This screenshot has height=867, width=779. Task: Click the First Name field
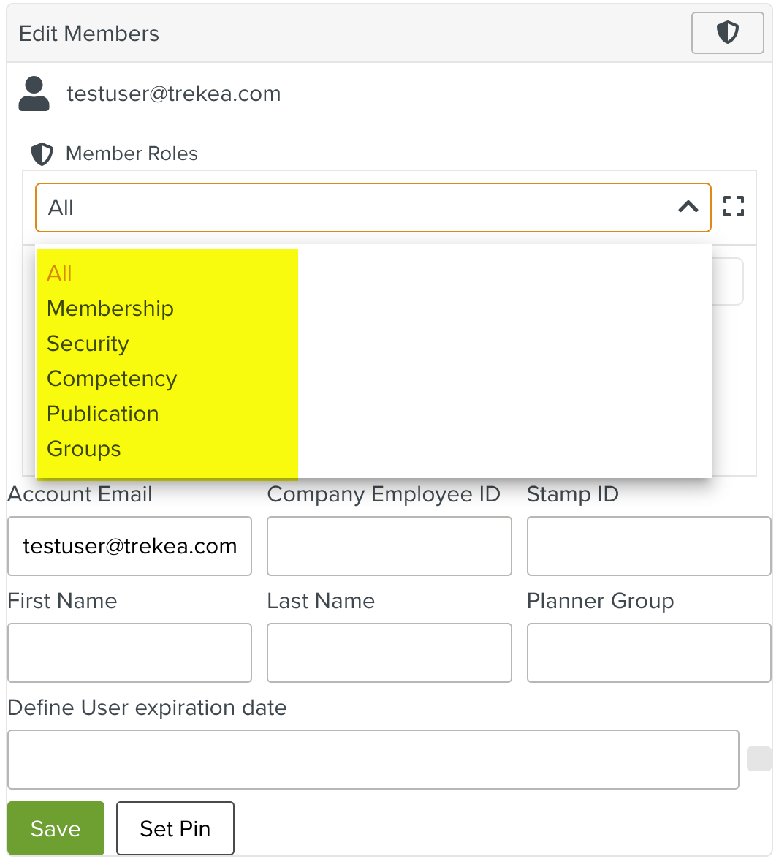click(x=129, y=653)
